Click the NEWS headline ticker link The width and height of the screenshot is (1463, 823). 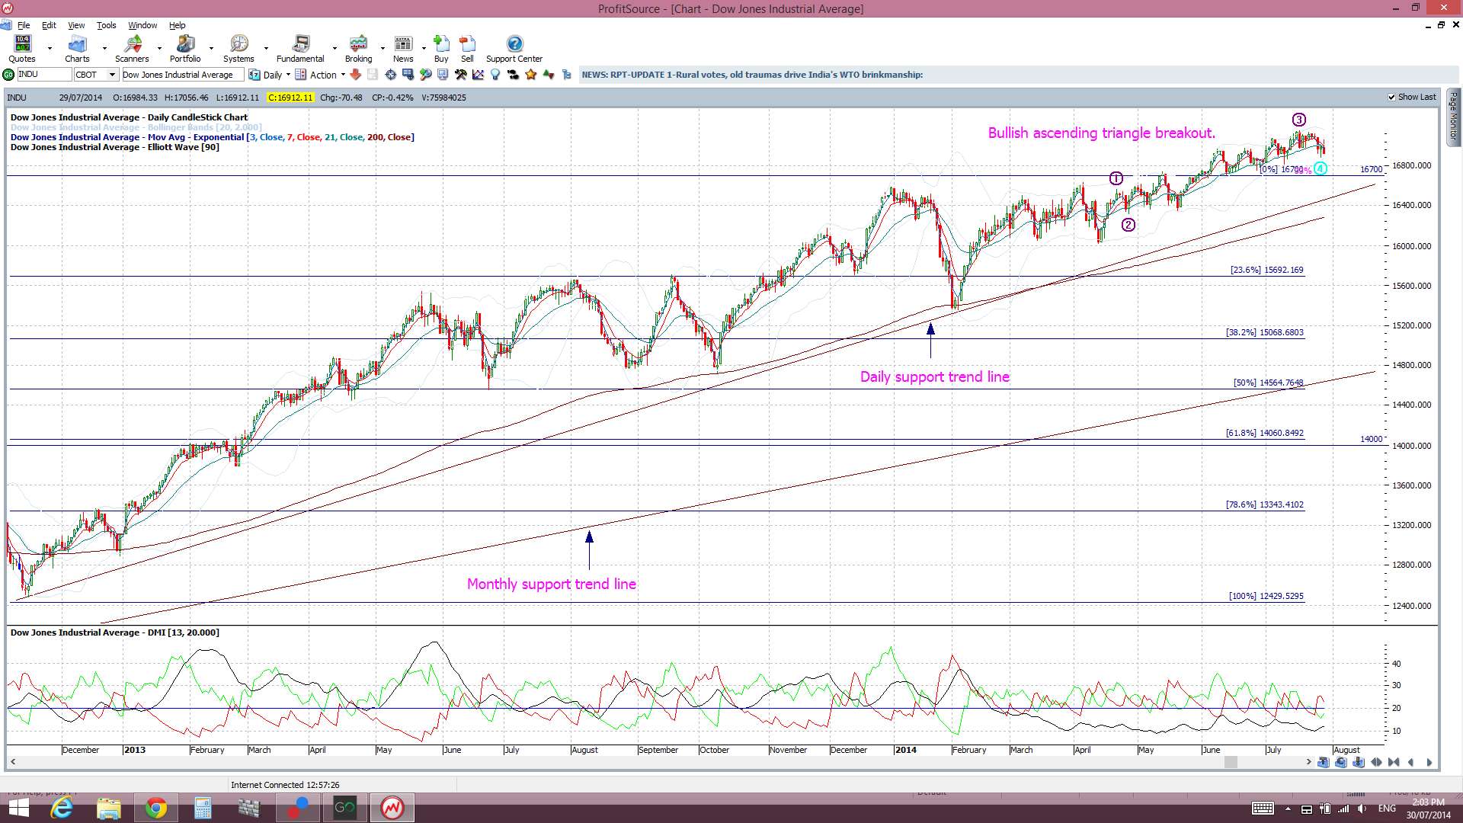(x=752, y=75)
